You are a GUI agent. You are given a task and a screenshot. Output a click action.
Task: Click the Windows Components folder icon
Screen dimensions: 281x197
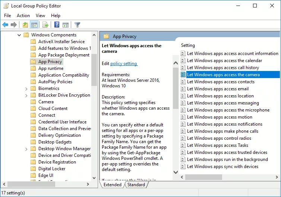26,35
